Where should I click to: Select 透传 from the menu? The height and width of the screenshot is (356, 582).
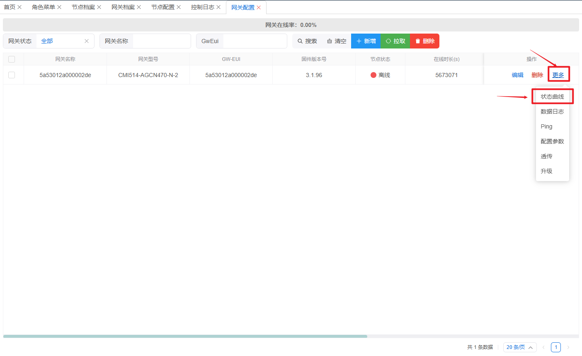click(x=553, y=156)
